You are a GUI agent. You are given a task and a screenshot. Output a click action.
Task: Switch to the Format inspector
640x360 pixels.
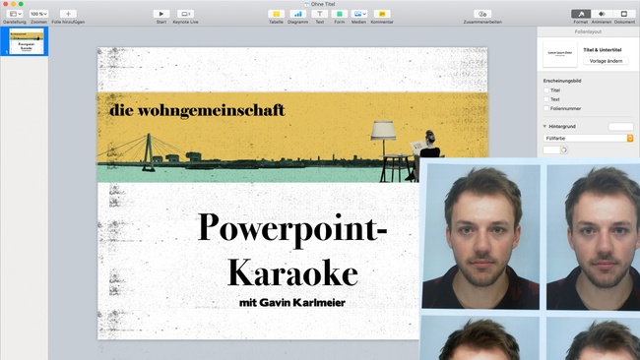point(581,14)
